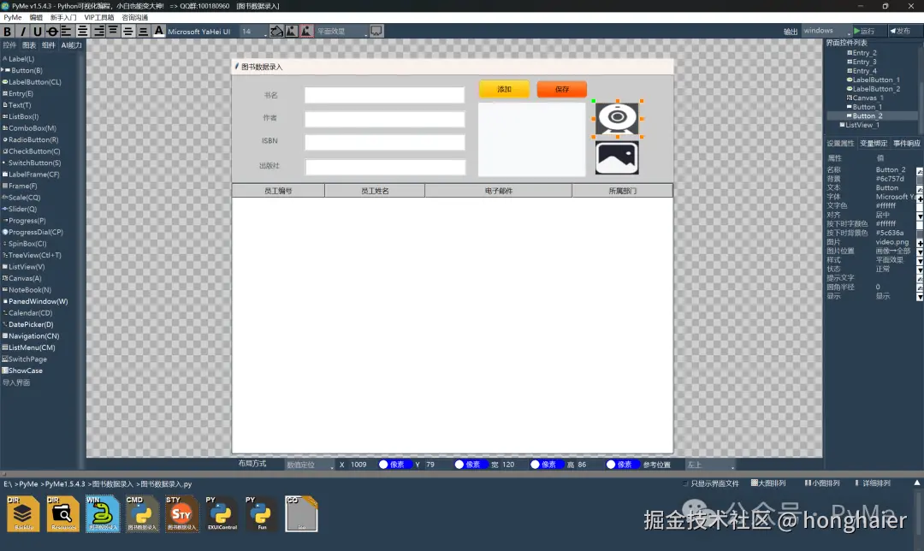Open dropdown arrow for 显示 property

pyautogui.click(x=920, y=297)
